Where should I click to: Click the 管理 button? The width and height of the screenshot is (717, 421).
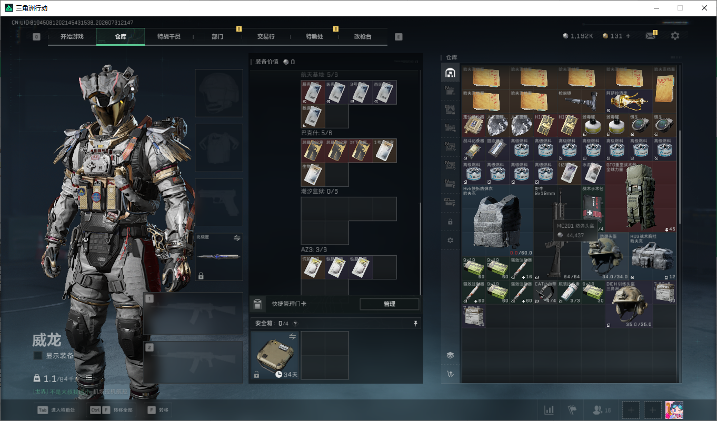(390, 304)
